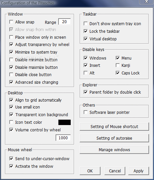154x180 pixels.
Task: Open Setting of Mouse shortcut
Action: pos(114,126)
